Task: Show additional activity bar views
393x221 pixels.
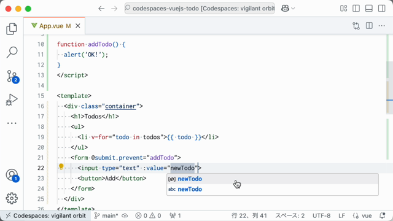Action: [x=12, y=123]
